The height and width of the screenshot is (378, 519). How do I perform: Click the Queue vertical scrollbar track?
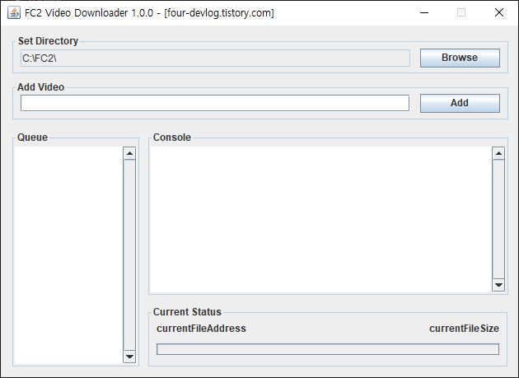129,254
